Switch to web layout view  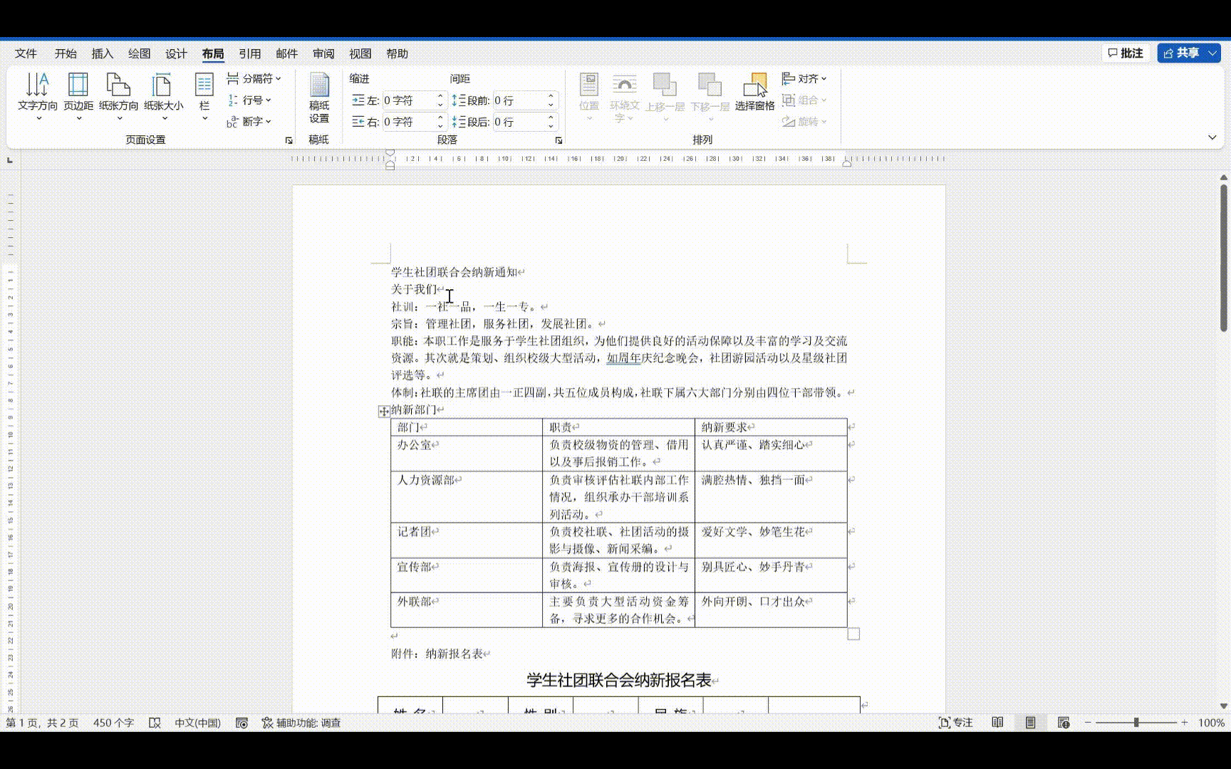point(1064,723)
